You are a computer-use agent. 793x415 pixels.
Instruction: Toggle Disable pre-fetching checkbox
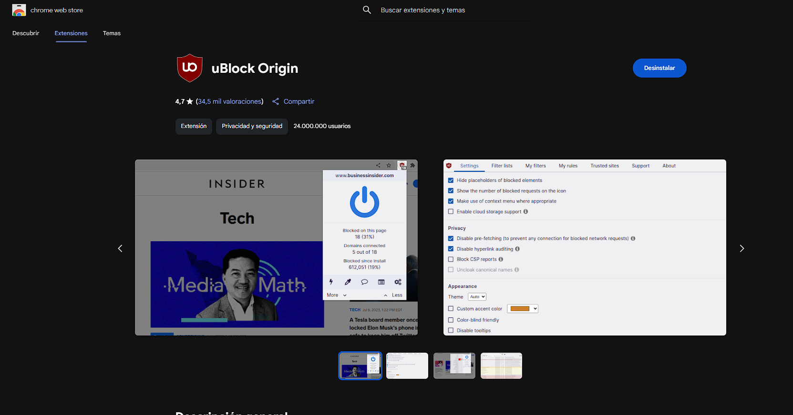451,238
